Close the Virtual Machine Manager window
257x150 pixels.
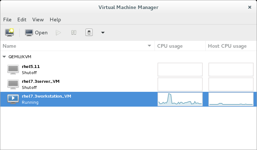[250, 7]
